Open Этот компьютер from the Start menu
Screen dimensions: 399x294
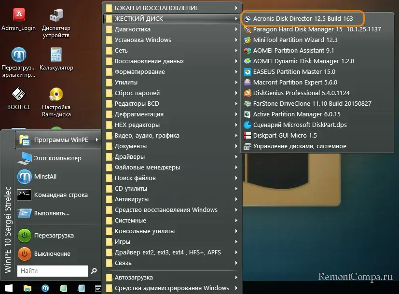point(58,158)
